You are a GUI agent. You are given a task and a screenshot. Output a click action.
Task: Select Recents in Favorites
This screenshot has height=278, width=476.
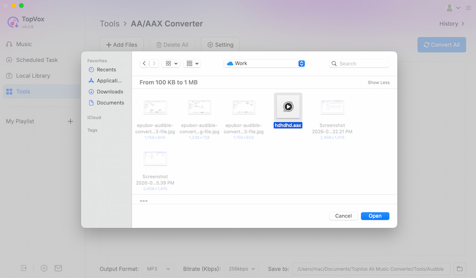(102, 69)
